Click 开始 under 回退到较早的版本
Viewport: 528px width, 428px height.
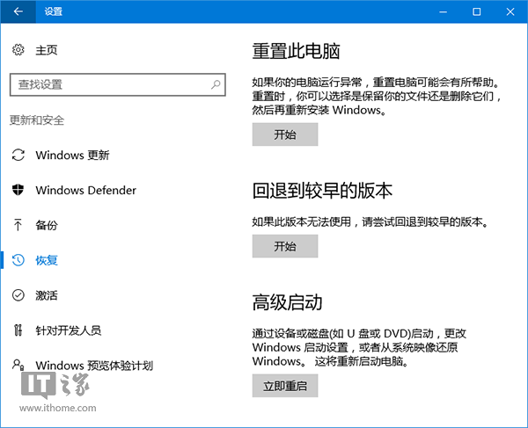pyautogui.click(x=285, y=246)
